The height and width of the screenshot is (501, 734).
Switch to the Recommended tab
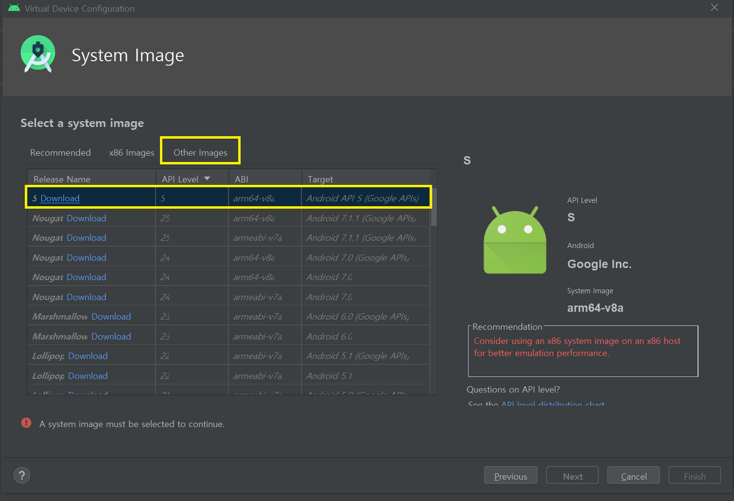[x=60, y=152]
